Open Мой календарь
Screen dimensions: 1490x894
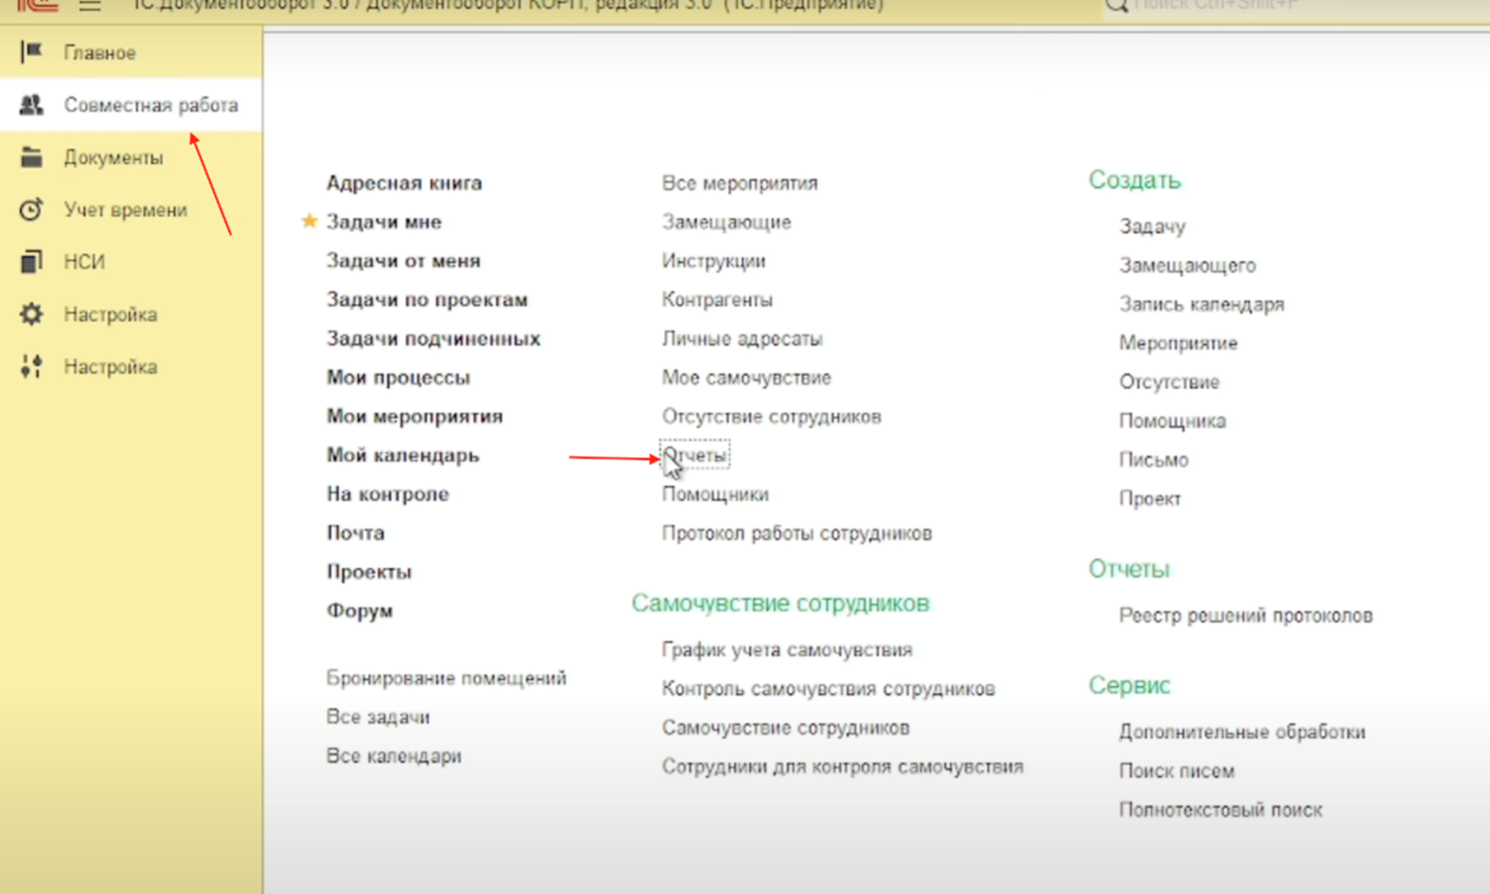[x=403, y=455]
